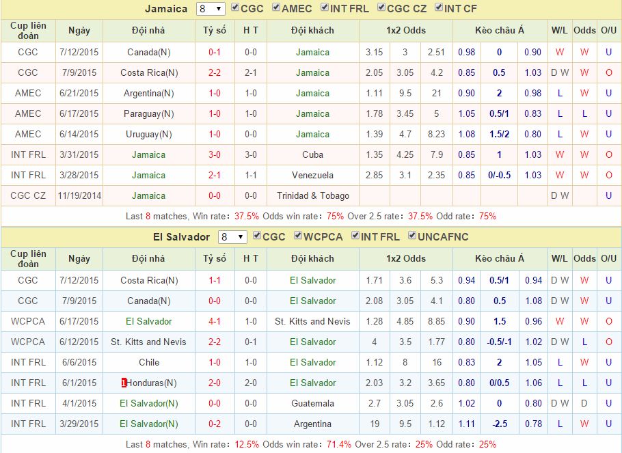The height and width of the screenshot is (453, 622).
Task: Toggle the WCPCA checkbox for El Salvador
Action: pyautogui.click(x=298, y=236)
